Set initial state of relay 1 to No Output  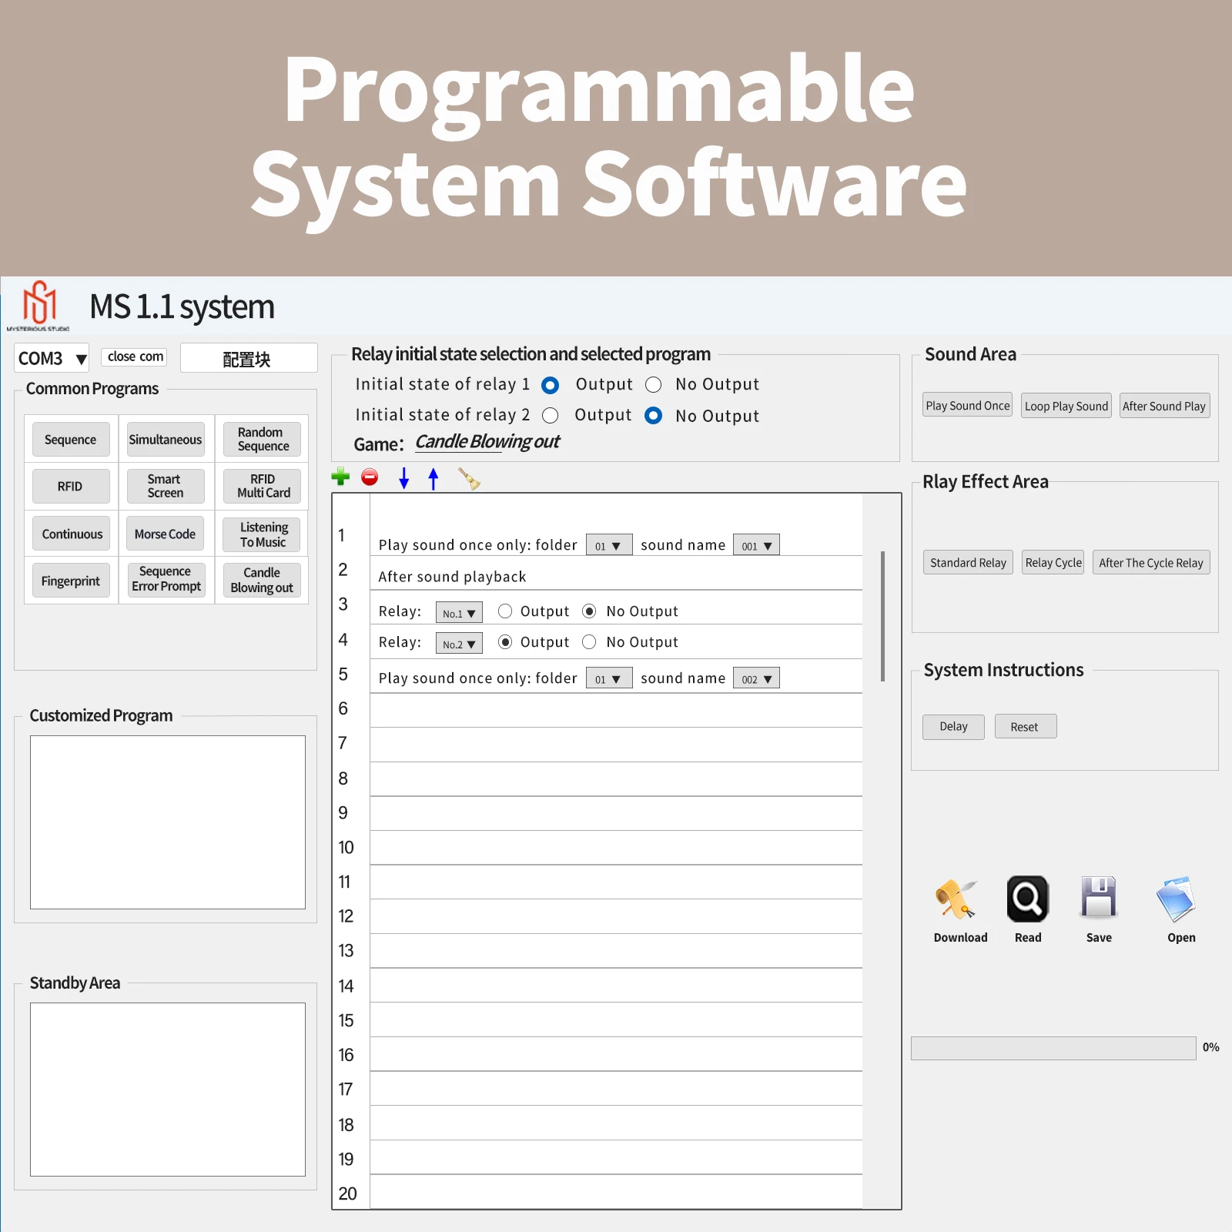click(654, 385)
